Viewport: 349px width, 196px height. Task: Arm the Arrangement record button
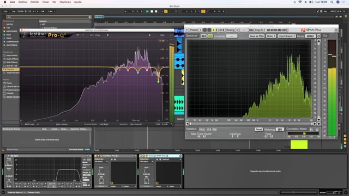pyautogui.click(x=156, y=11)
